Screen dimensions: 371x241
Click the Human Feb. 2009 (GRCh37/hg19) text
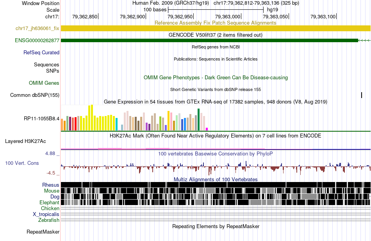tap(171, 3)
